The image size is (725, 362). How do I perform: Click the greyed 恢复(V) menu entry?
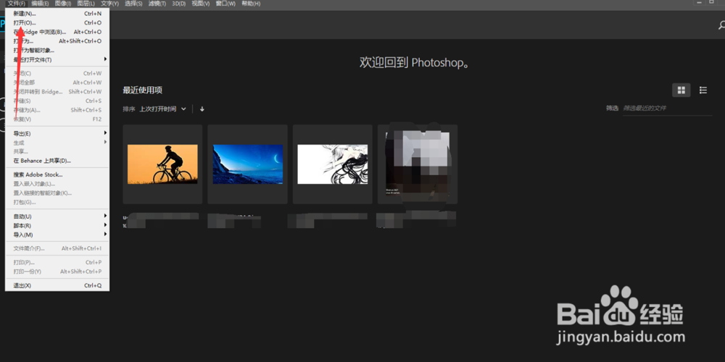click(57, 119)
